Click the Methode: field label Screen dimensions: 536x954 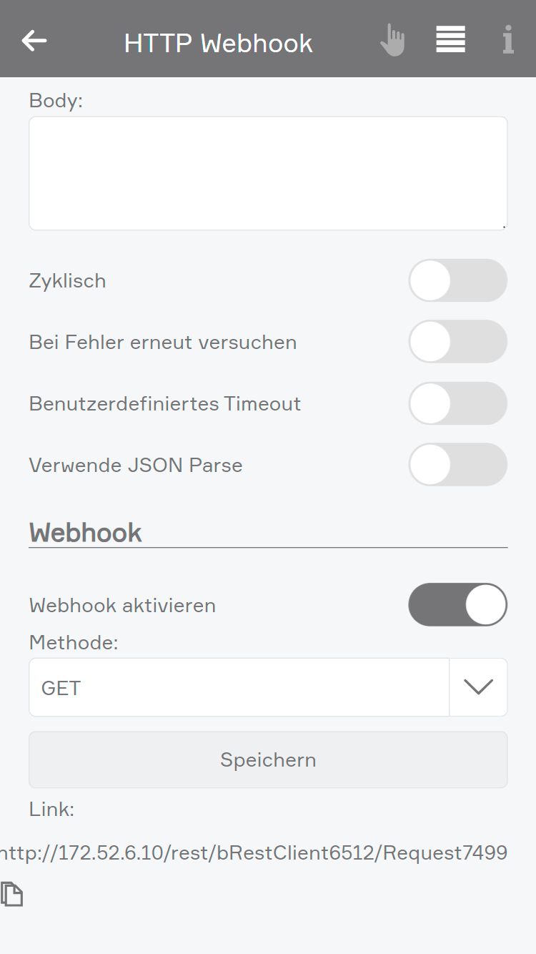74,642
